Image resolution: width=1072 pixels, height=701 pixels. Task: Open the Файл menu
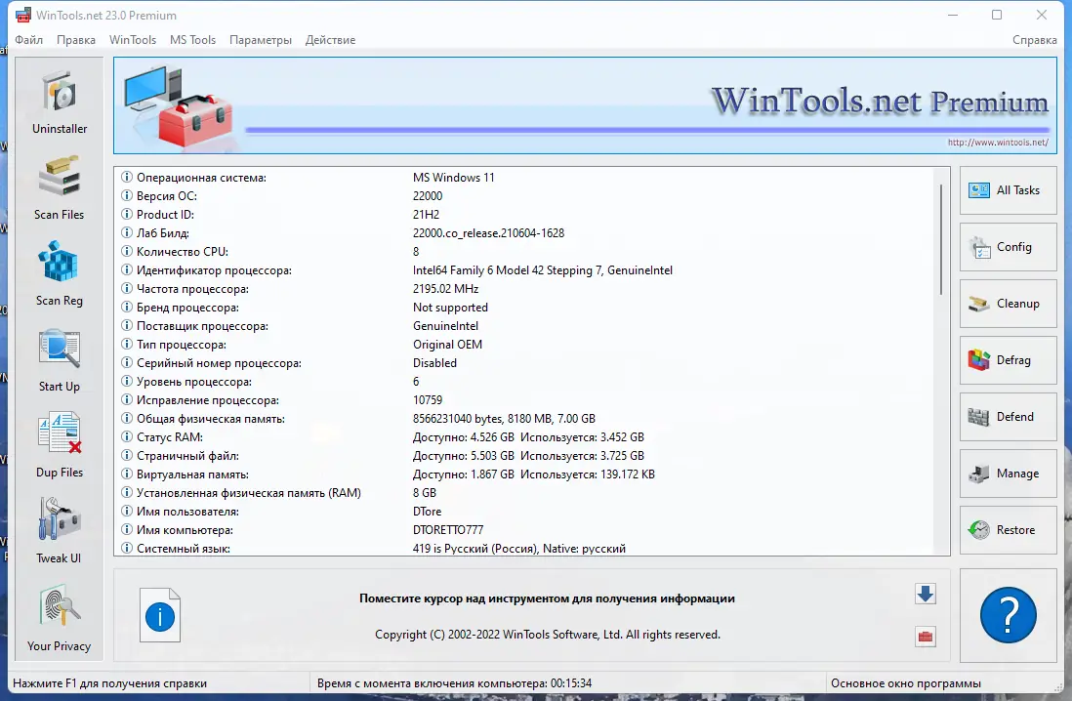point(28,40)
